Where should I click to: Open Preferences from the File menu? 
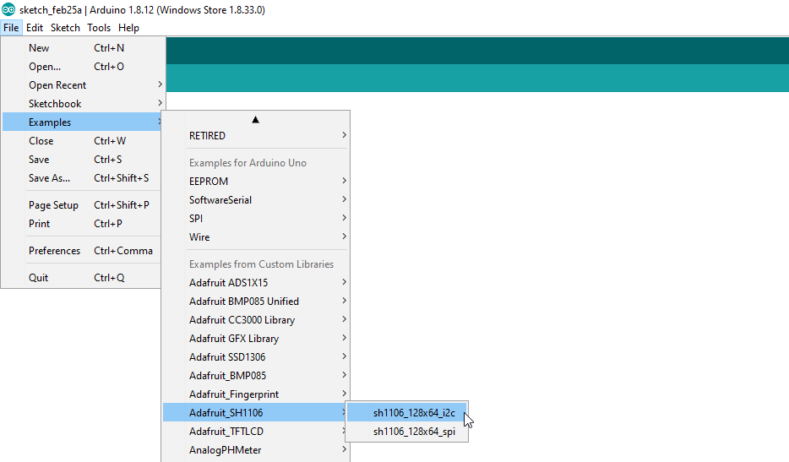82,251
